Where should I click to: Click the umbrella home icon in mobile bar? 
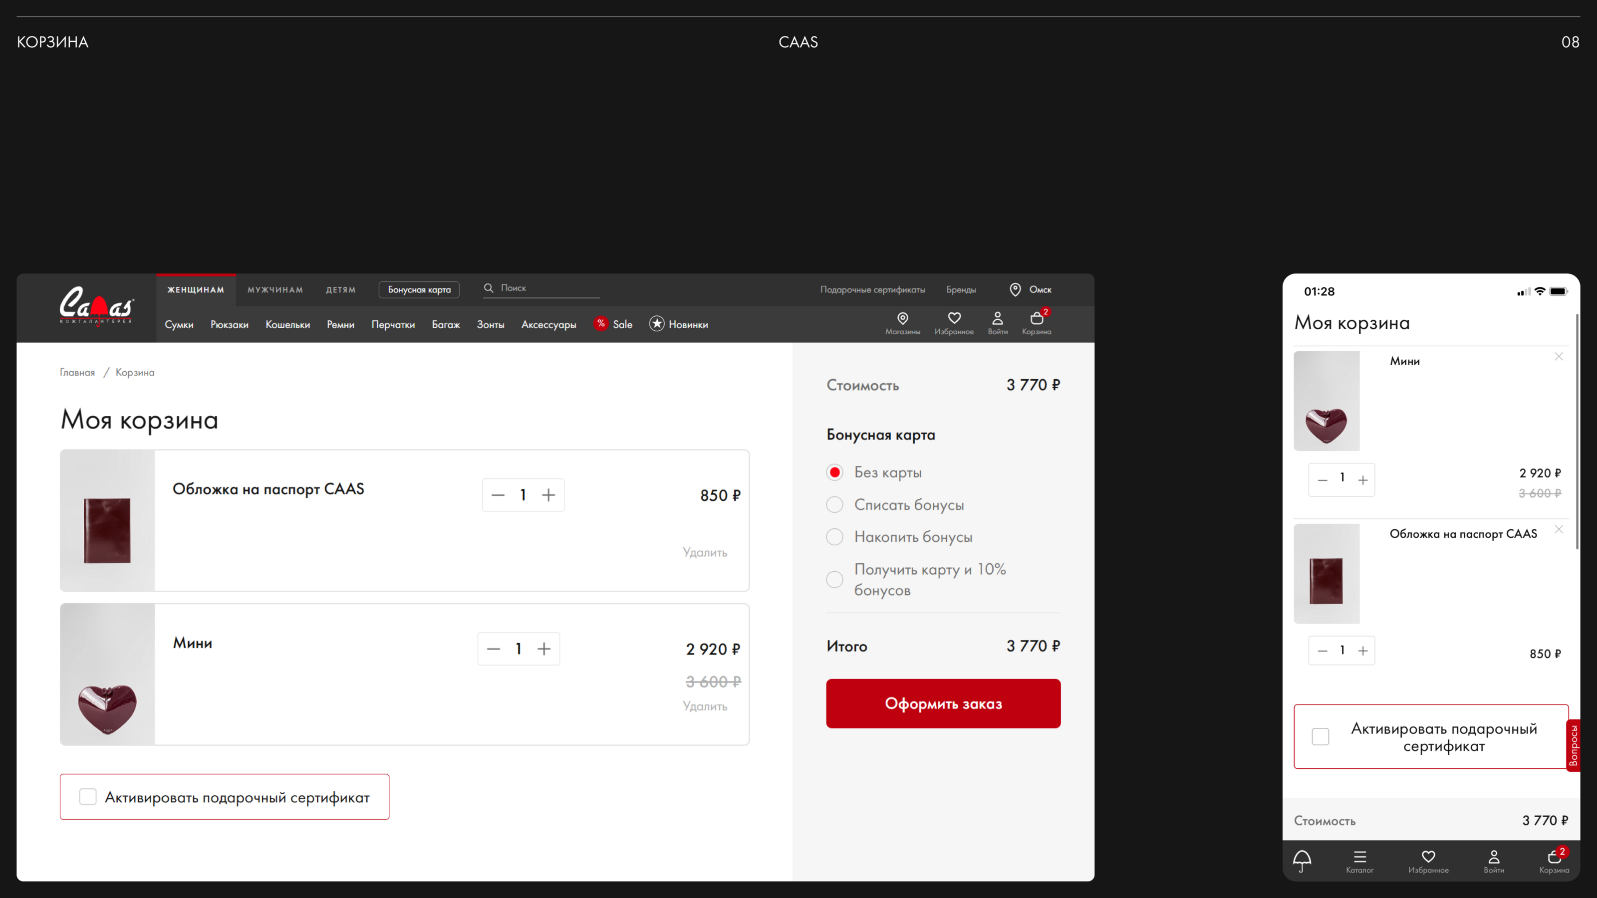pos(1302,860)
